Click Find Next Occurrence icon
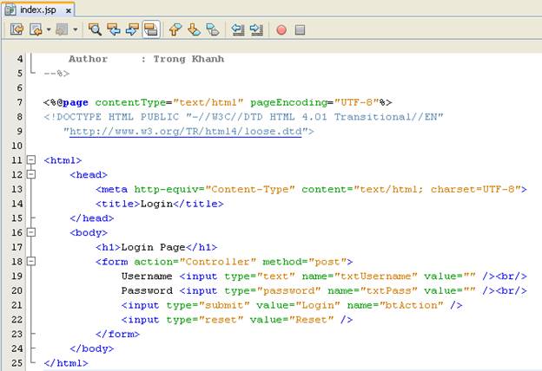Viewport: 542px width, 371px height. pos(132,29)
